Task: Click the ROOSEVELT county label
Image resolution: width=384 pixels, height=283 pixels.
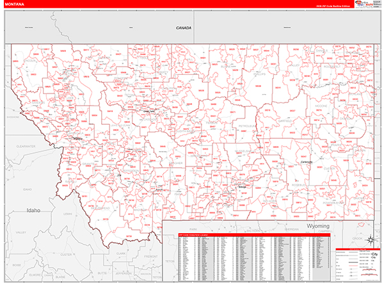Action: coord(332,67)
